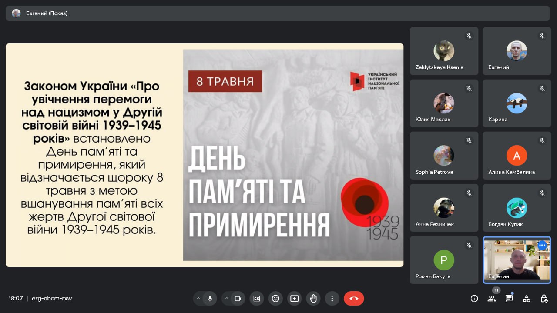This screenshot has width=557, height=313.
Task: Turn on closed captions
Action: (257, 299)
